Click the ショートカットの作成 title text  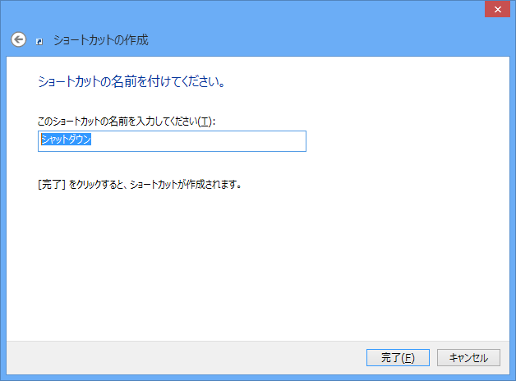[101, 40]
